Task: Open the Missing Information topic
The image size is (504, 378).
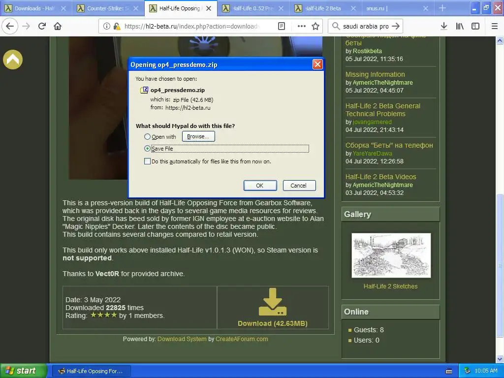Action: tap(375, 74)
